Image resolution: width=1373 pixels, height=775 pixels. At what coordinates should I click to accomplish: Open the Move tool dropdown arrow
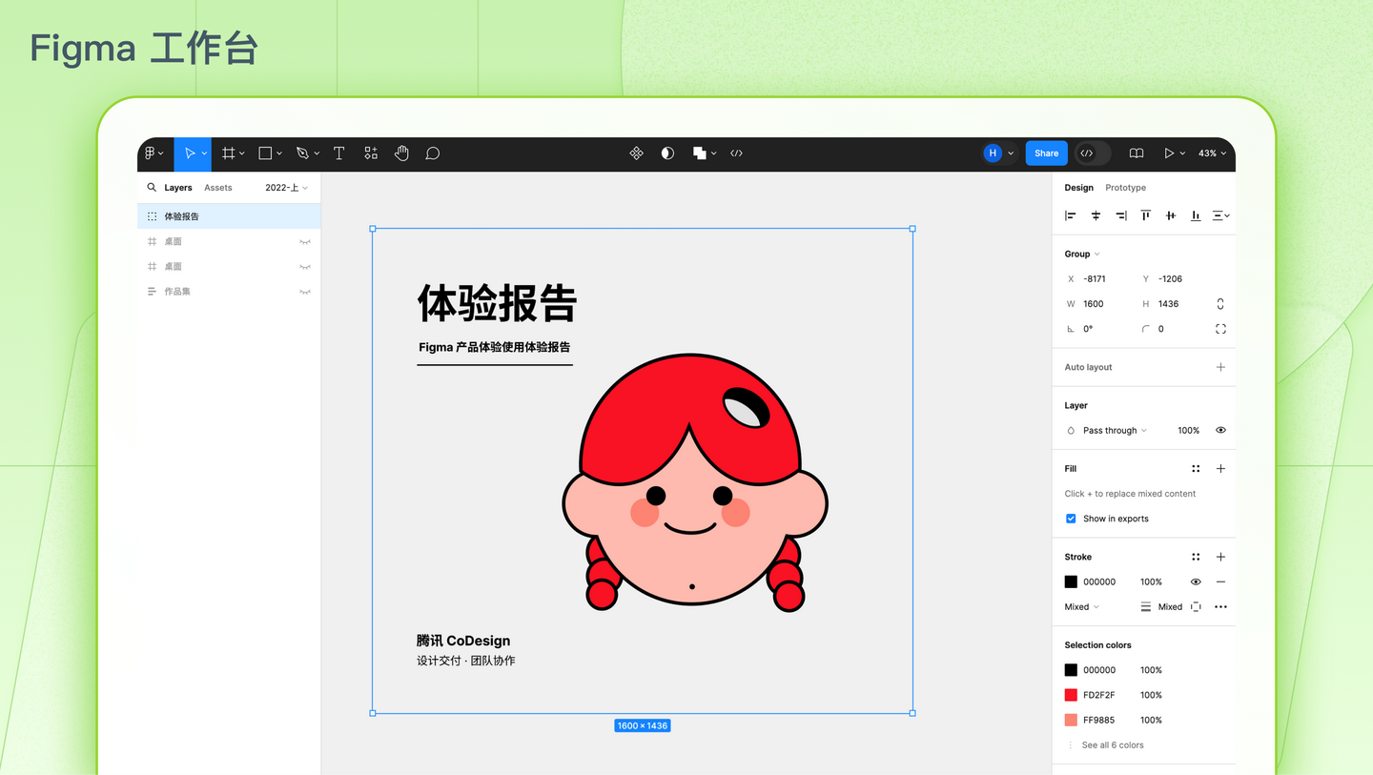tap(204, 153)
